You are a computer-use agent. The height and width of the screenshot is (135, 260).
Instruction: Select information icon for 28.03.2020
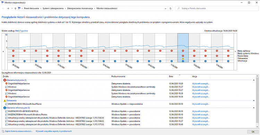[13, 61]
